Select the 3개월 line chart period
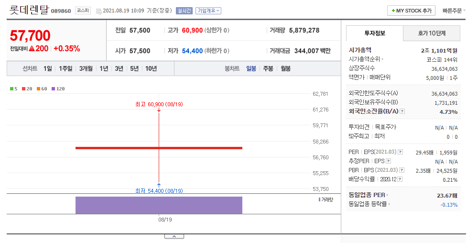Screen dimensions: 467x243 click(86, 68)
